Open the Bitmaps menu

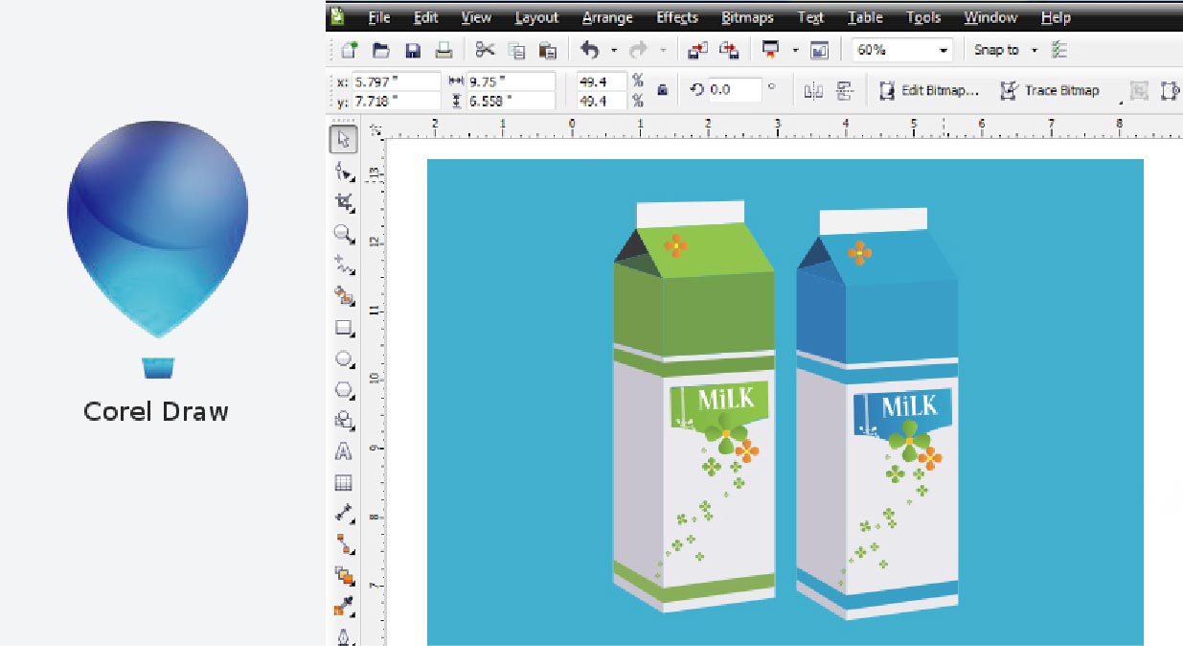[x=746, y=17]
